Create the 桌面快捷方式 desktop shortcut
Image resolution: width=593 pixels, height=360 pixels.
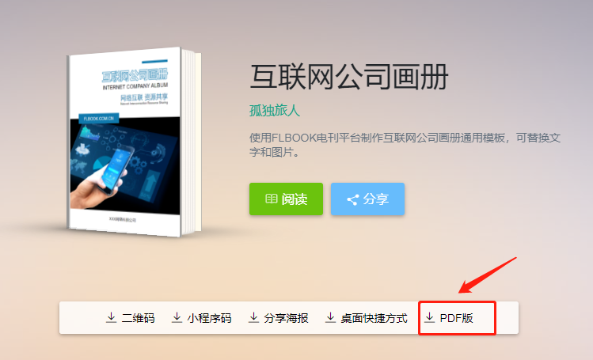(367, 318)
